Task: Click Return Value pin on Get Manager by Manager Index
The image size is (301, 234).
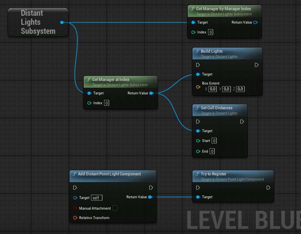Action: (256, 22)
